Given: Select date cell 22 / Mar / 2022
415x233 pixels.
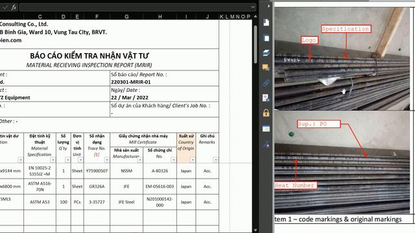Looking at the screenshot, I should pyautogui.click(x=130, y=98).
